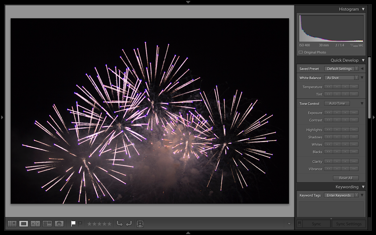Collapse the Keywording panel
The image size is (376, 235).
click(363, 187)
